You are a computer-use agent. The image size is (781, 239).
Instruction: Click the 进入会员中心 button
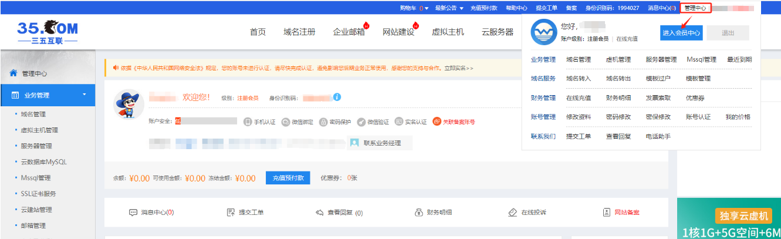681,33
